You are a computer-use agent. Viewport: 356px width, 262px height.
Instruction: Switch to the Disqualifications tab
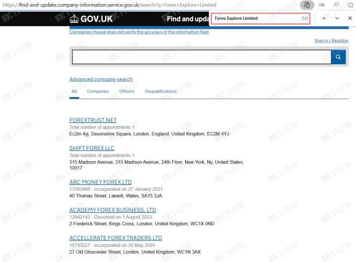tap(160, 91)
